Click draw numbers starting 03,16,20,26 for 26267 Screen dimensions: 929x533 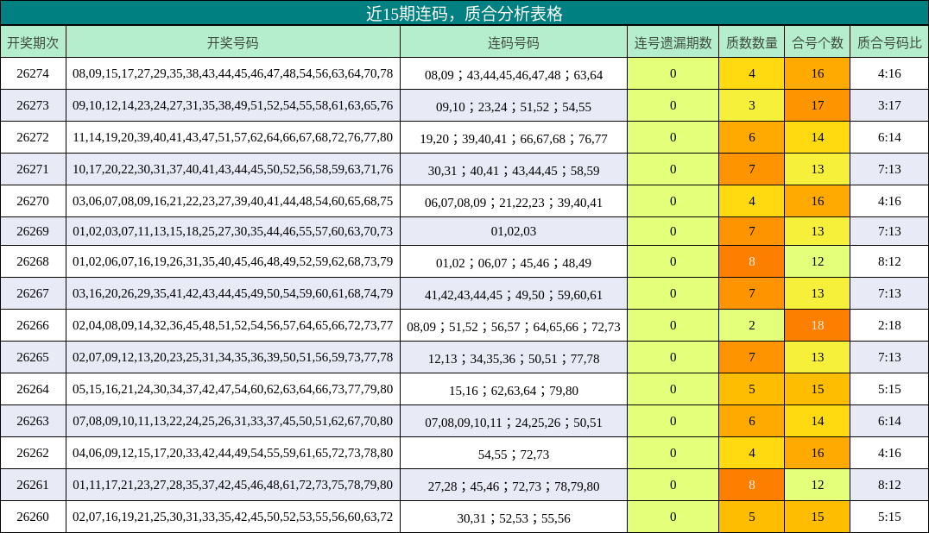233,293
